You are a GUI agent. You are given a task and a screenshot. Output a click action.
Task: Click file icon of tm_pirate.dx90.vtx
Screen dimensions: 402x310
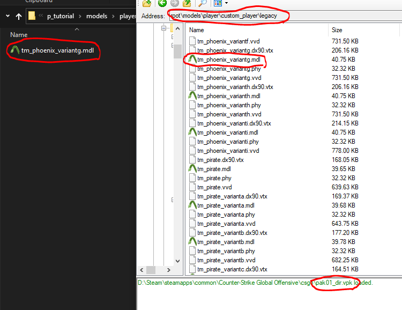pyautogui.click(x=192, y=160)
